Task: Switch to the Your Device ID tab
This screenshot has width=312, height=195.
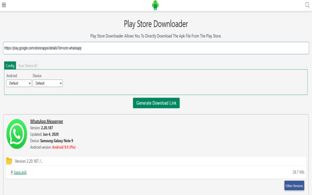Action: point(28,65)
